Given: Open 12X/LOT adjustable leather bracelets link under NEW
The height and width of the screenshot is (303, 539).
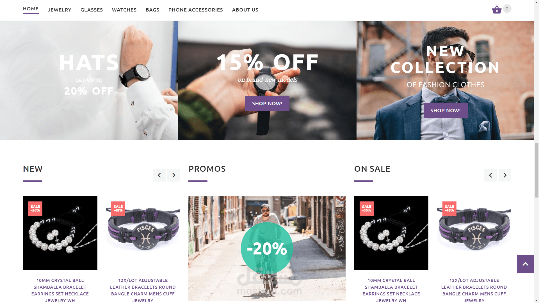Looking at the screenshot, I should pos(143,290).
